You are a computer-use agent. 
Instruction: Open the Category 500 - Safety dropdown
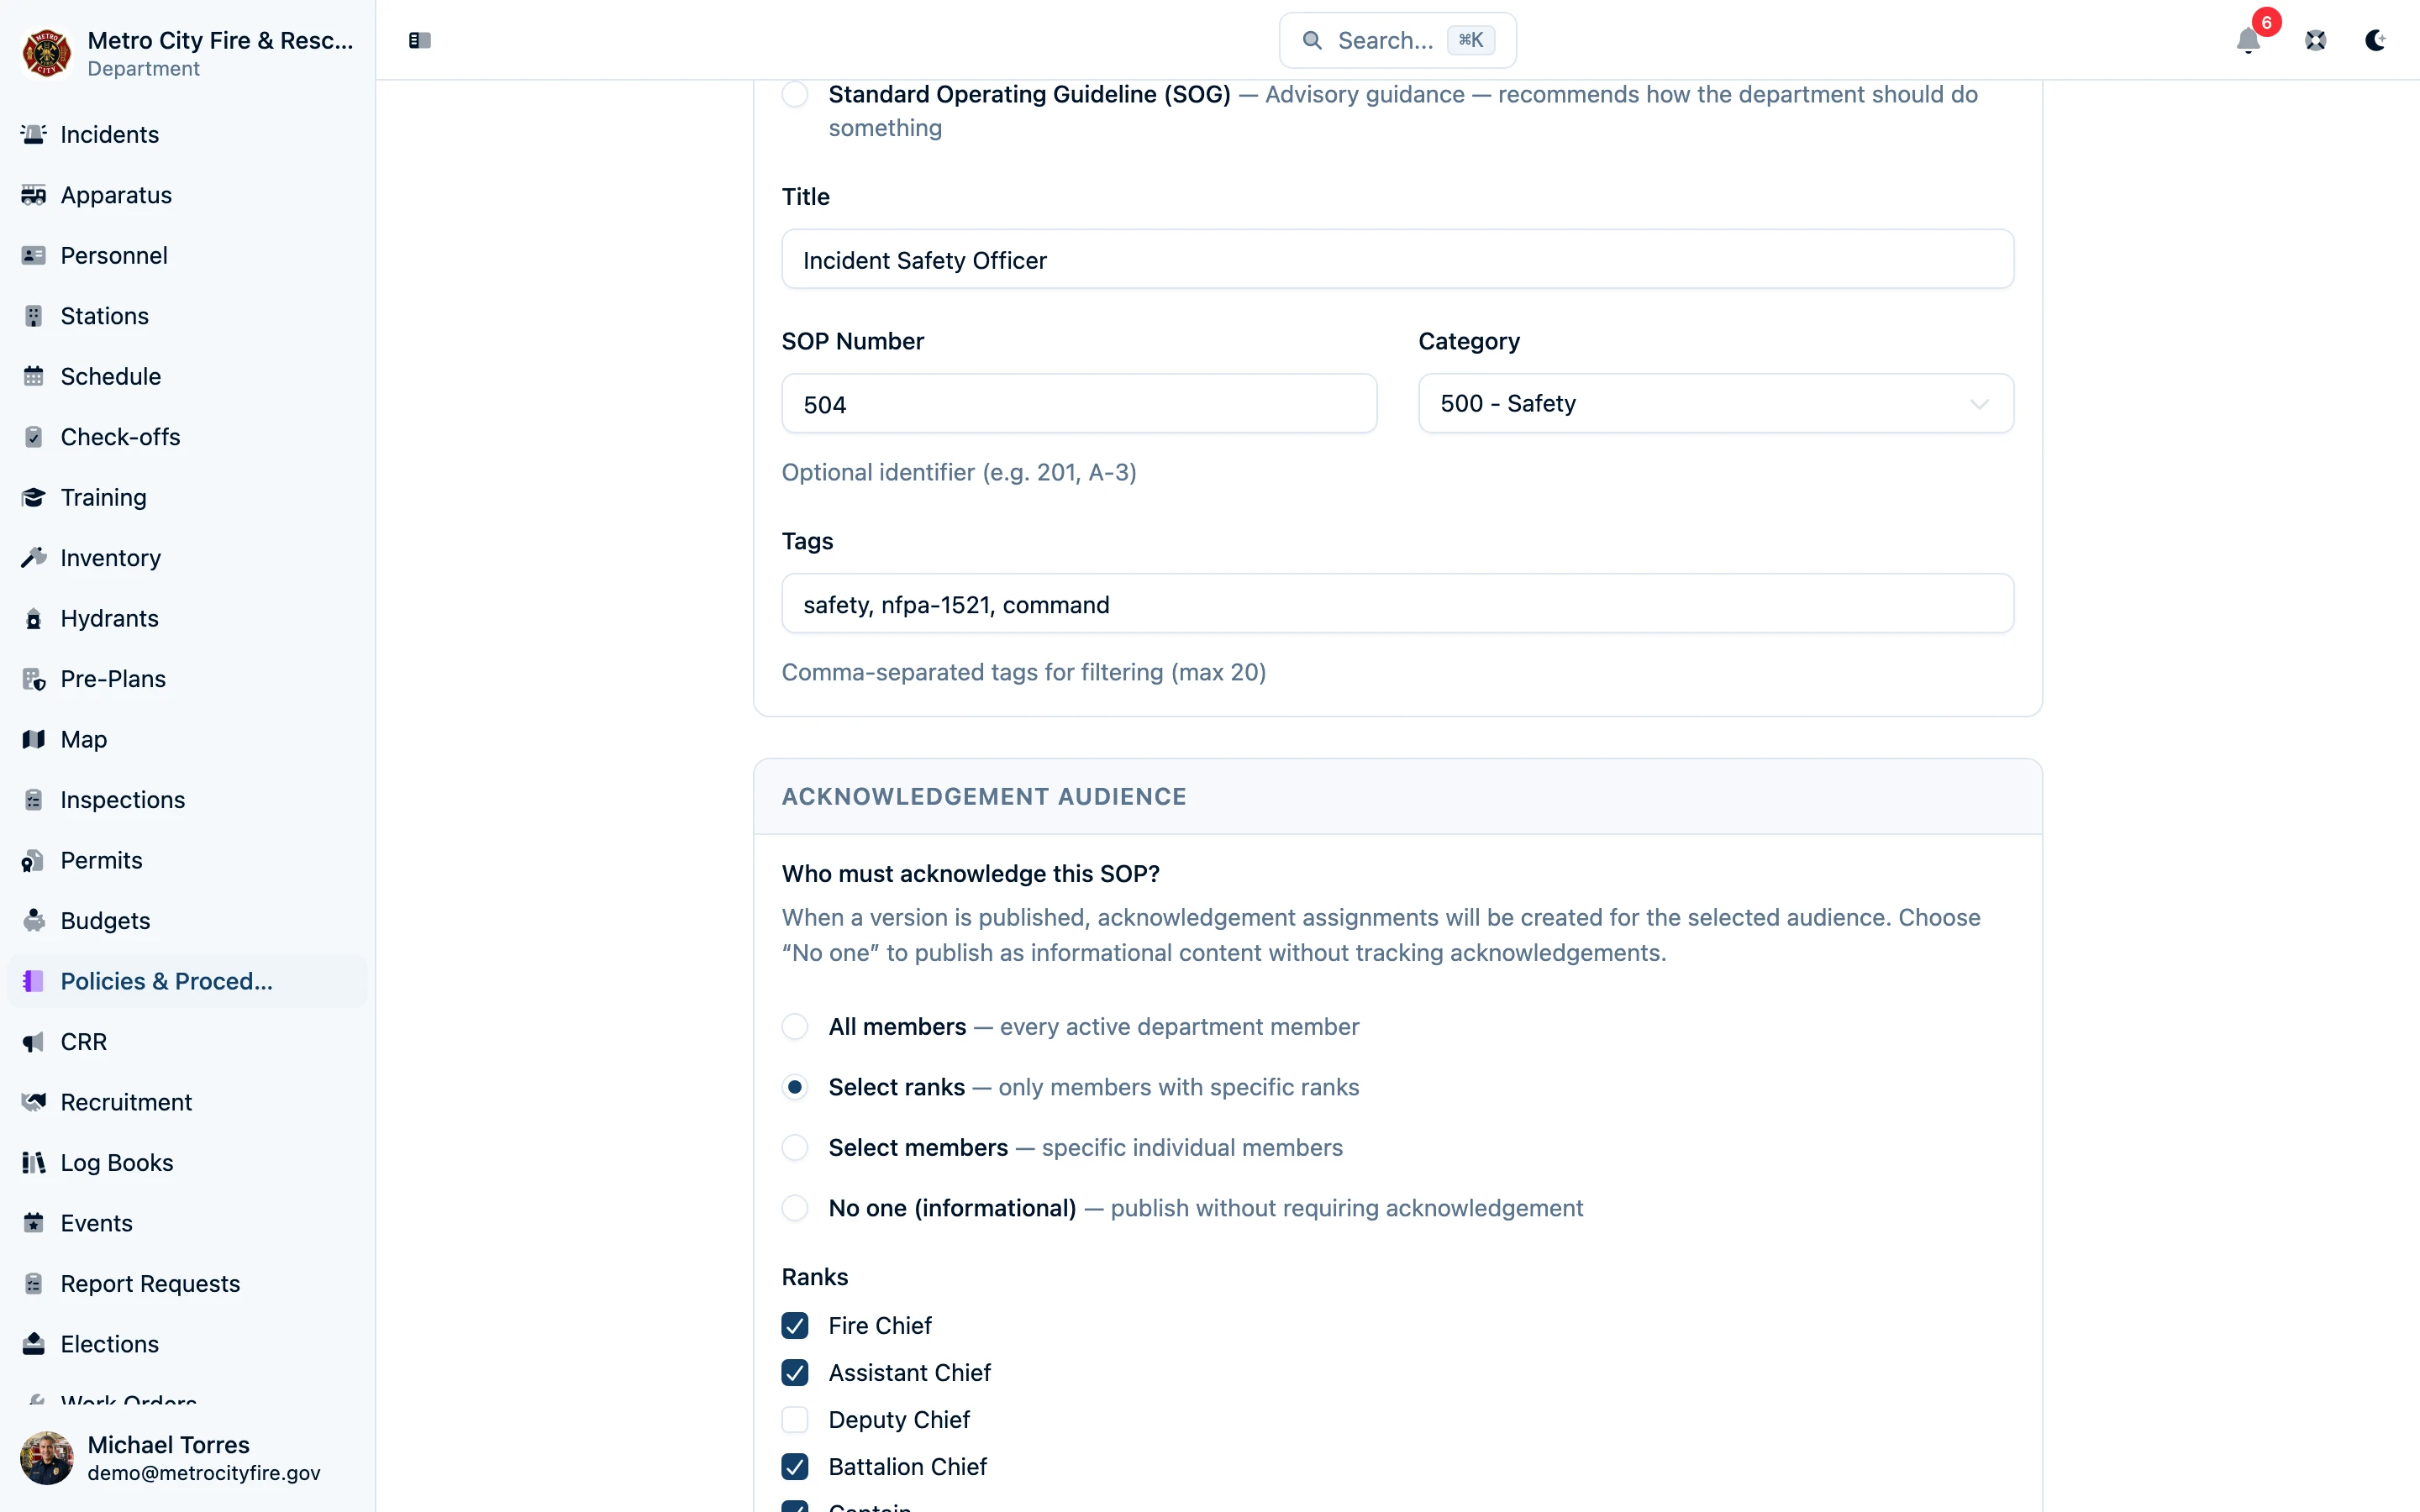coord(1716,404)
